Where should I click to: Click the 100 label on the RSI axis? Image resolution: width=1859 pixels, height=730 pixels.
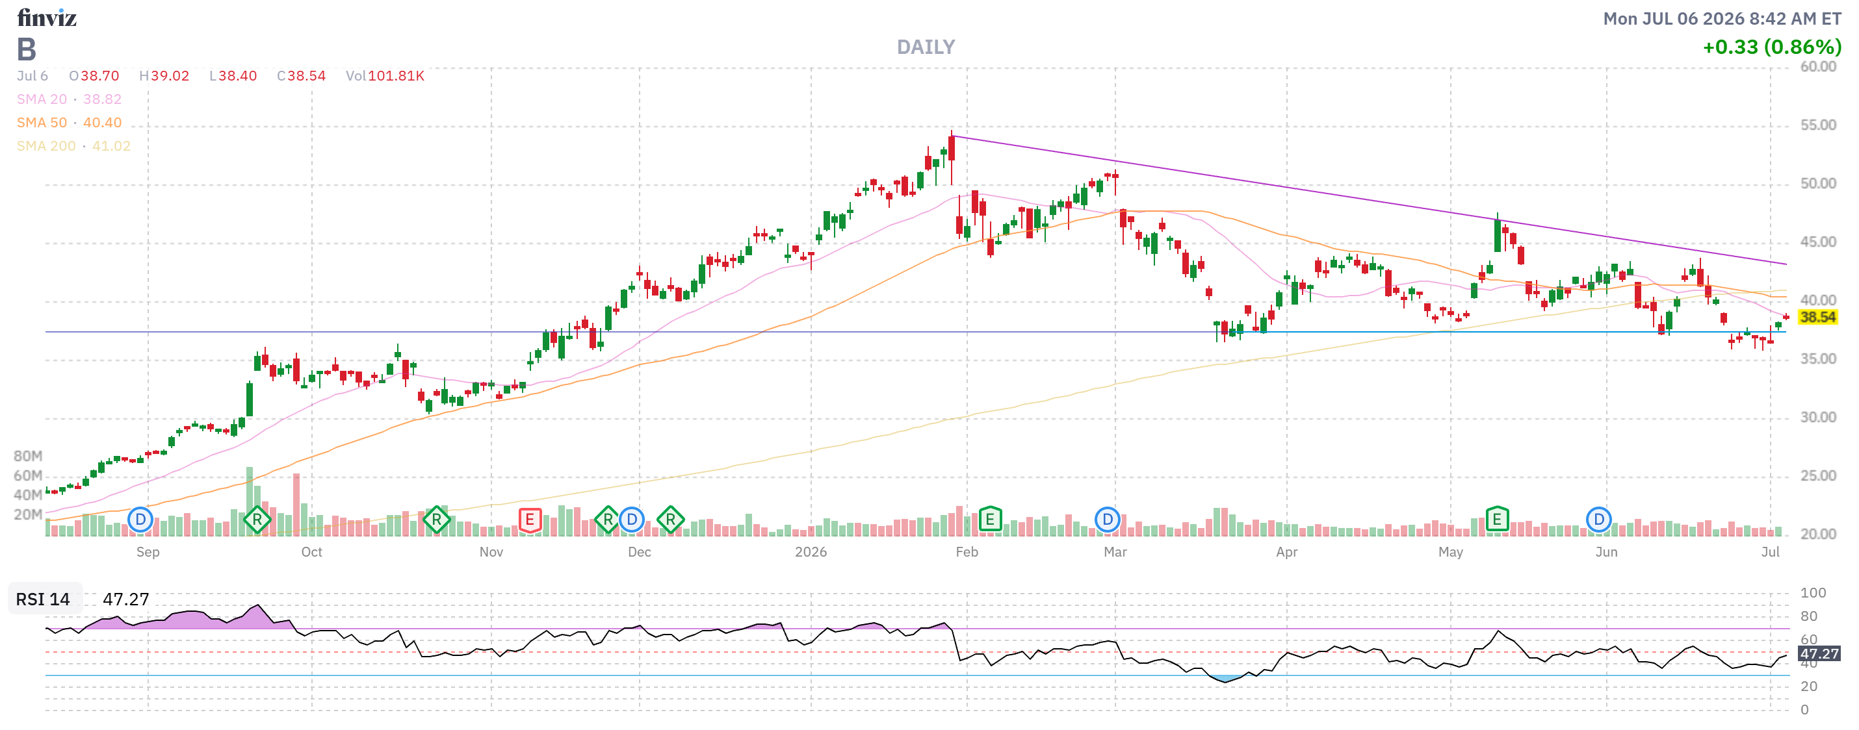tap(1813, 593)
